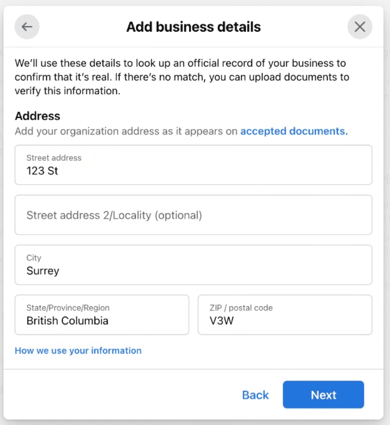This screenshot has height=425, width=390.
Task: Click the "V3W" postal code value
Action: click(222, 320)
